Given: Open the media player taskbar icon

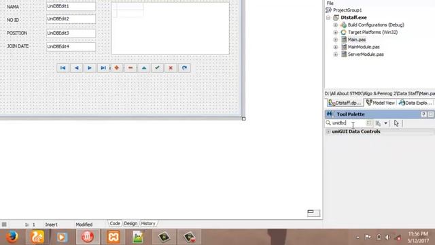Looking at the screenshot, I should (x=62, y=237).
